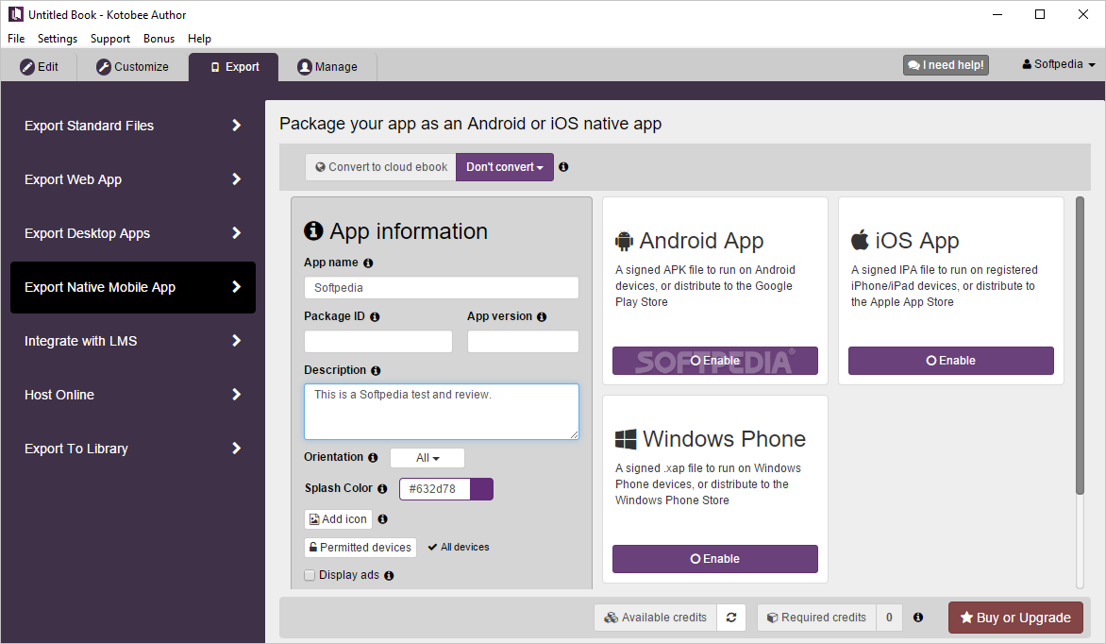
Task: Switch to the Customize tab
Action: 133,67
